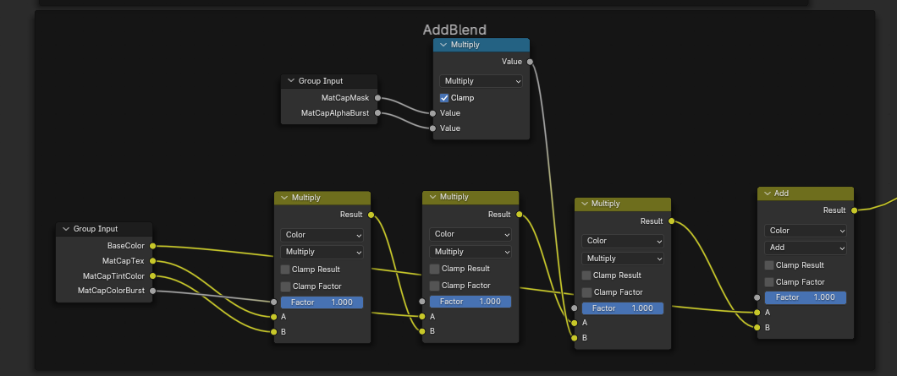The width and height of the screenshot is (897, 376).
Task: Click the MatCapAlphaBurst output socket
Action: pos(377,113)
